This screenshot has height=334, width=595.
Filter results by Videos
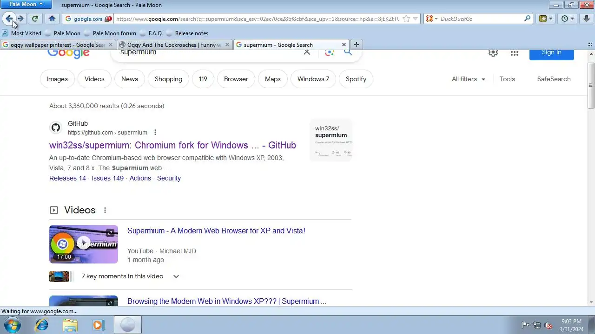(x=94, y=79)
